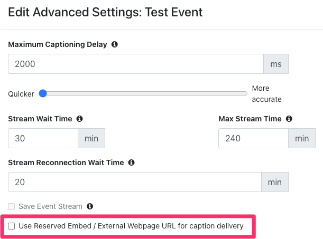The width and height of the screenshot is (323, 239).
Task: Click 'min' addon beside Max Stream Time
Action: point(302,138)
